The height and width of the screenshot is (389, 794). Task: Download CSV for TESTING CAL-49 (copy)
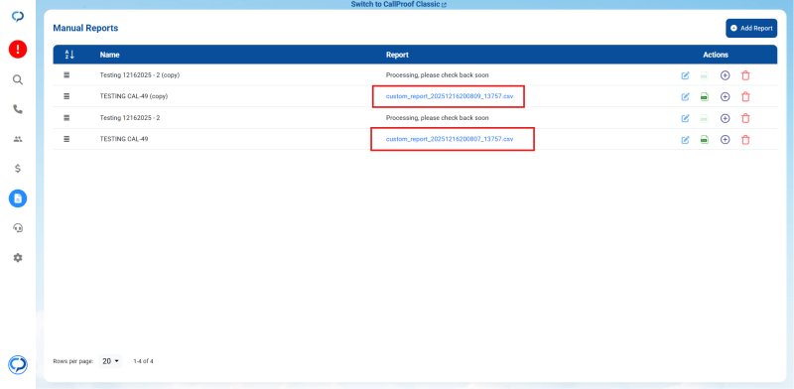pos(705,96)
